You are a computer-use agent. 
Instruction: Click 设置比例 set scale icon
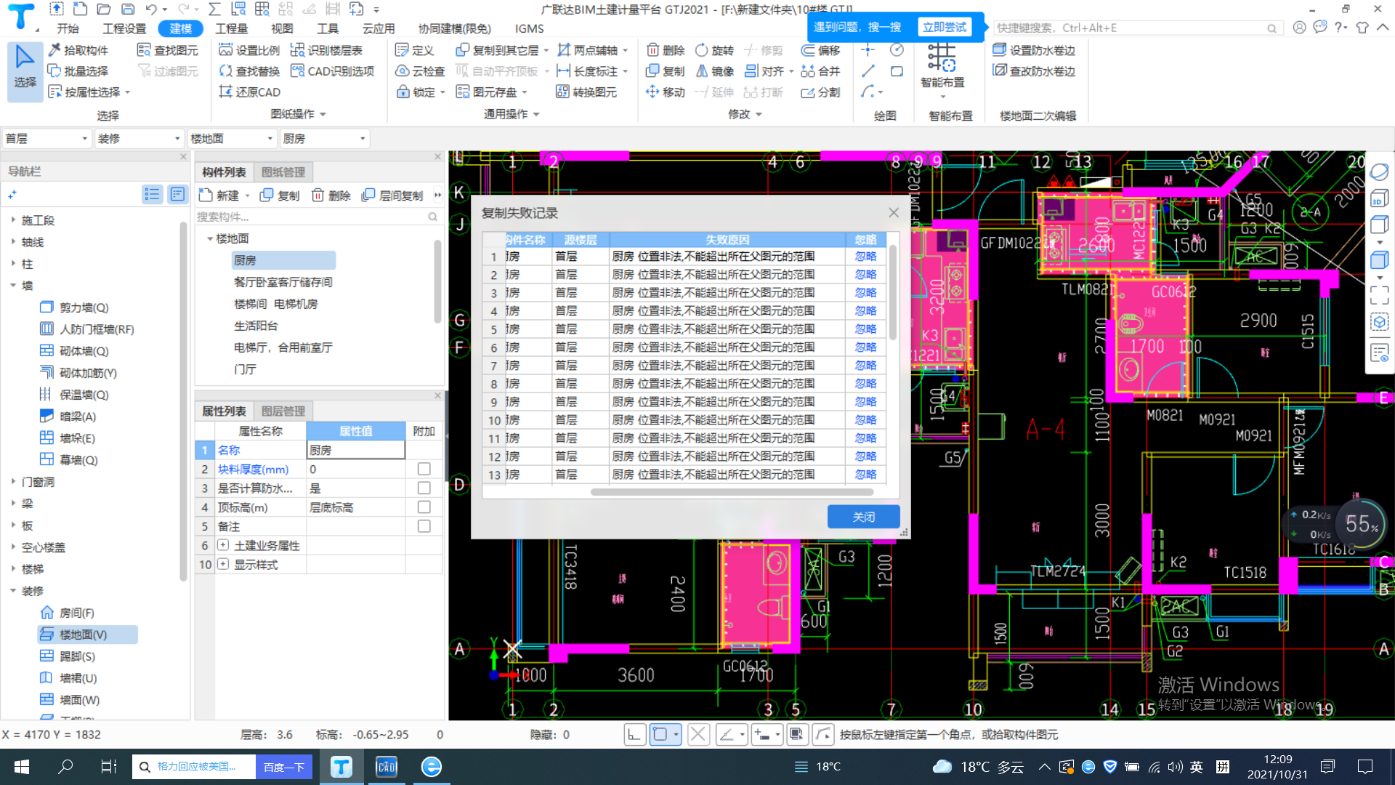(249, 50)
